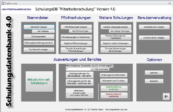173x112 pixels.
Task: Open the large Mitarbeiter mit Schulungen button
Action: pos(39,81)
